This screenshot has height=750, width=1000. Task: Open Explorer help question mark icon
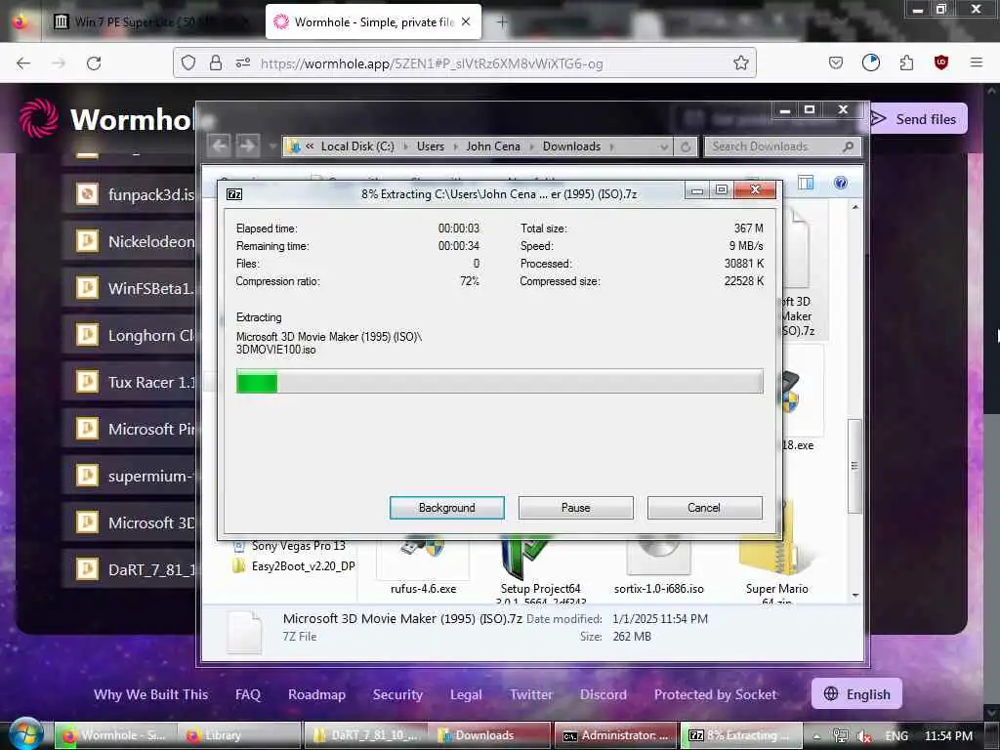pyautogui.click(x=841, y=183)
